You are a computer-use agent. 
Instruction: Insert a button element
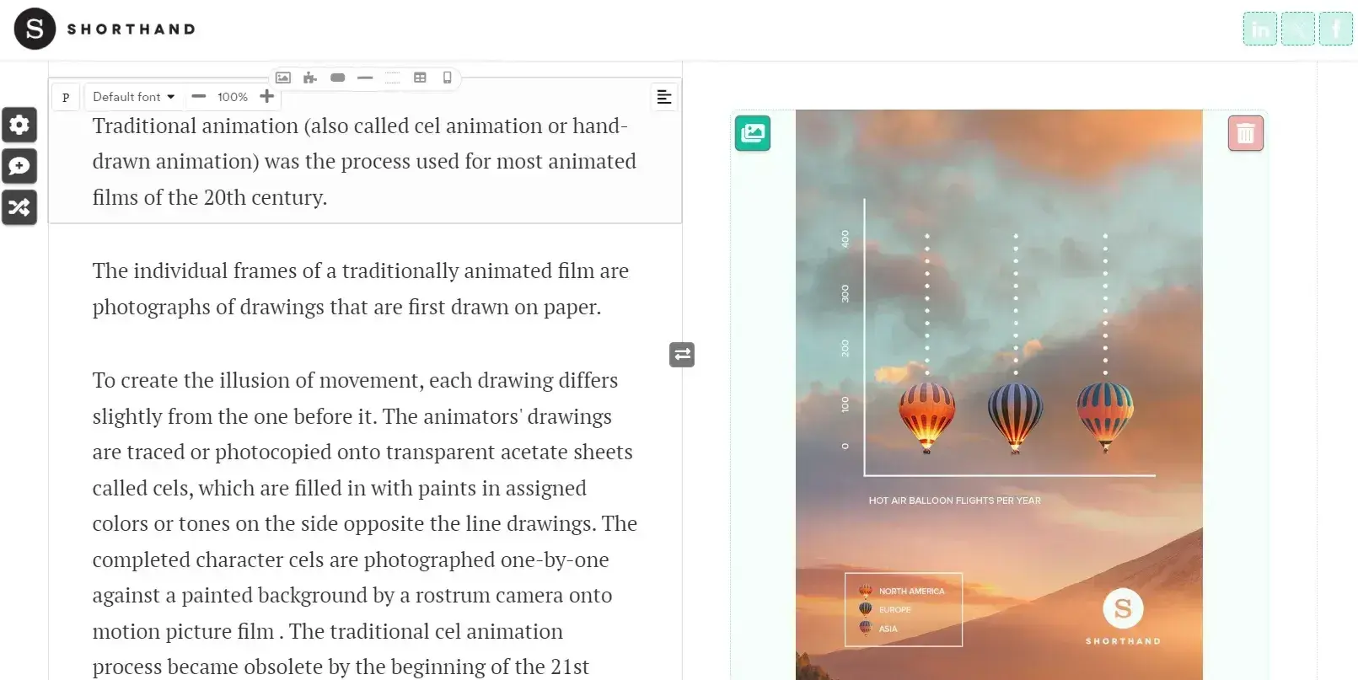coord(338,78)
